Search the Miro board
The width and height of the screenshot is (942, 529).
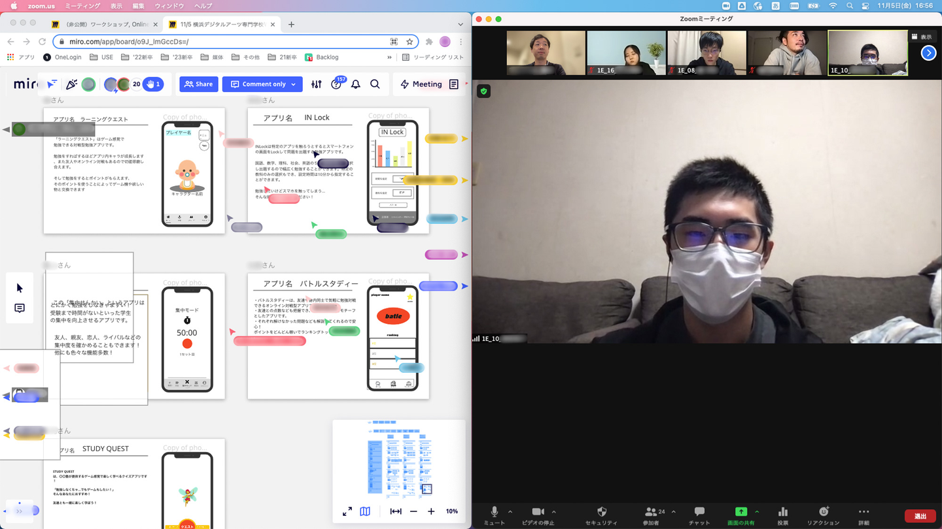click(375, 84)
